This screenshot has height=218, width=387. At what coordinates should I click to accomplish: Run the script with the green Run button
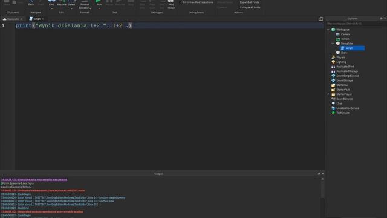point(99,3)
